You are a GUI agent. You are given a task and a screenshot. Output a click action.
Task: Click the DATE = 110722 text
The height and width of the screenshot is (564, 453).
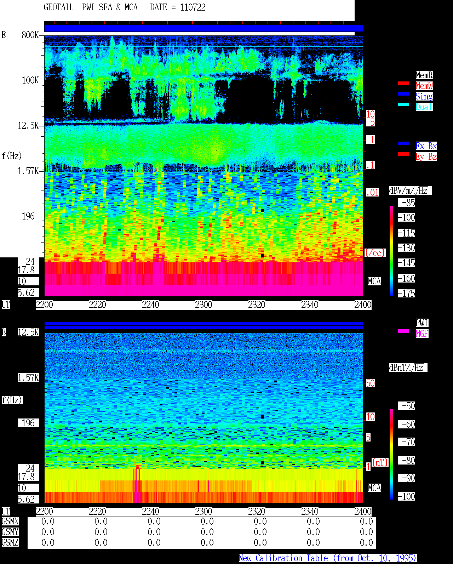point(178,7)
